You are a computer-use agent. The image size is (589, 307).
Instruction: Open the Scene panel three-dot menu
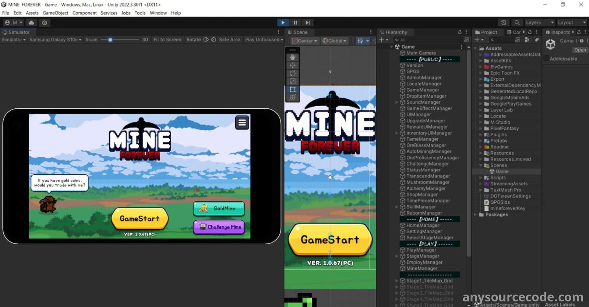pyautogui.click(x=371, y=32)
